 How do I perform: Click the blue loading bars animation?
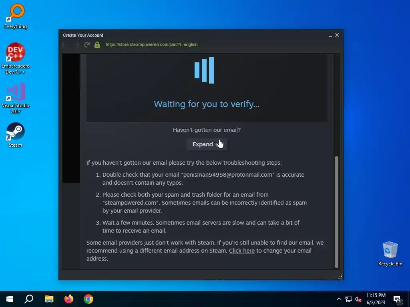coord(204,70)
